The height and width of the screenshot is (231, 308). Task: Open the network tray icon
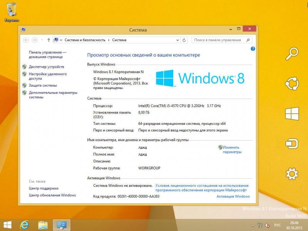[x=260, y=225]
